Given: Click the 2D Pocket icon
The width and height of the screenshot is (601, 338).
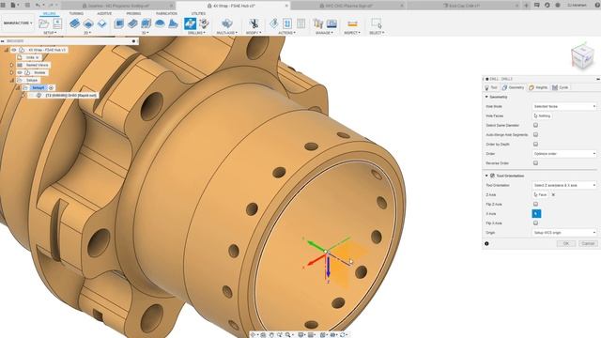Looking at the screenshot, I should click(x=88, y=23).
